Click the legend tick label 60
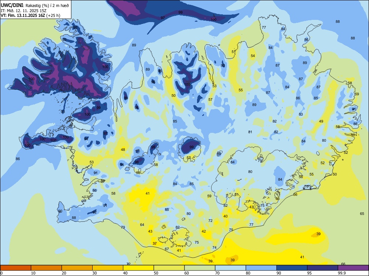 (187, 273)
